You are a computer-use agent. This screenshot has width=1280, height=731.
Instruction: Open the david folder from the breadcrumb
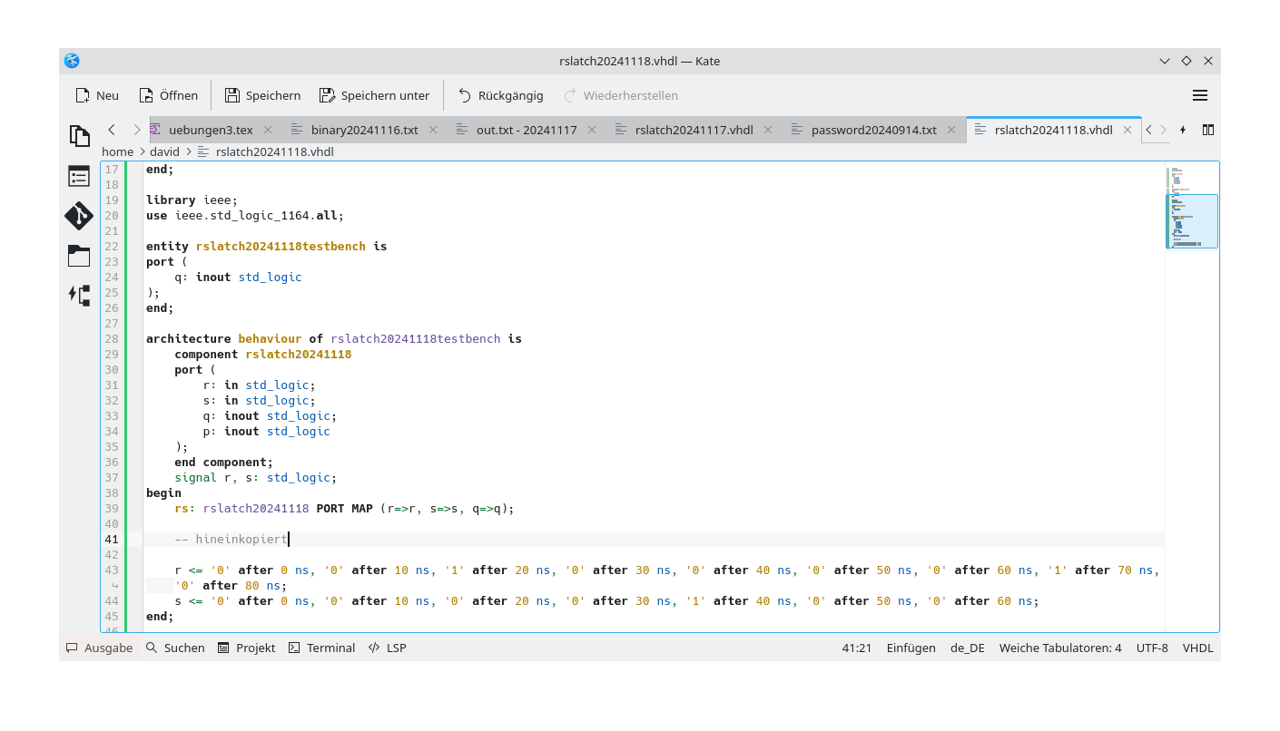(164, 151)
